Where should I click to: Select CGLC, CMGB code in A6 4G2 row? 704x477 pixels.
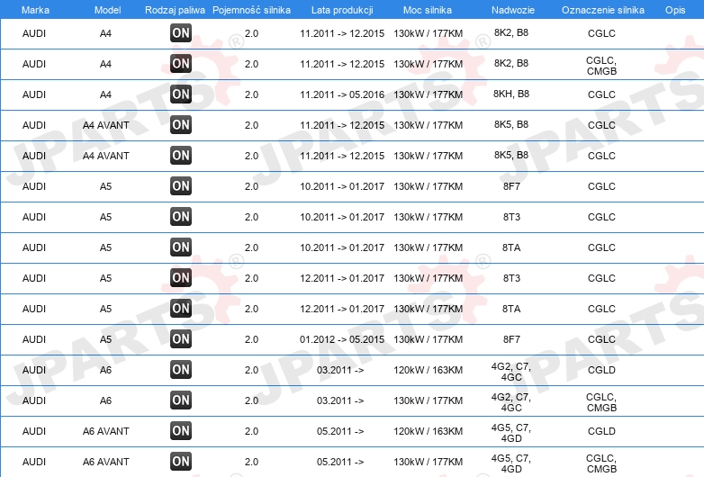[601, 402]
